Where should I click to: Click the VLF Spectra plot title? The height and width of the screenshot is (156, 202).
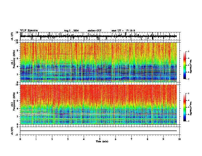29,31
